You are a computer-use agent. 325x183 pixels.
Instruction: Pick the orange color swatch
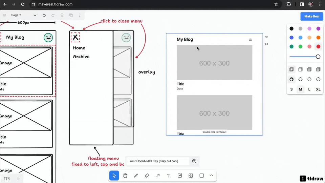[318, 38]
